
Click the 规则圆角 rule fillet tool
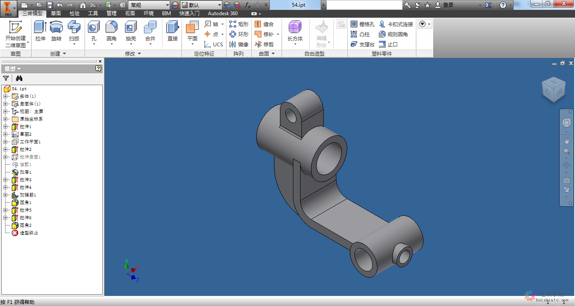pyautogui.click(x=393, y=34)
